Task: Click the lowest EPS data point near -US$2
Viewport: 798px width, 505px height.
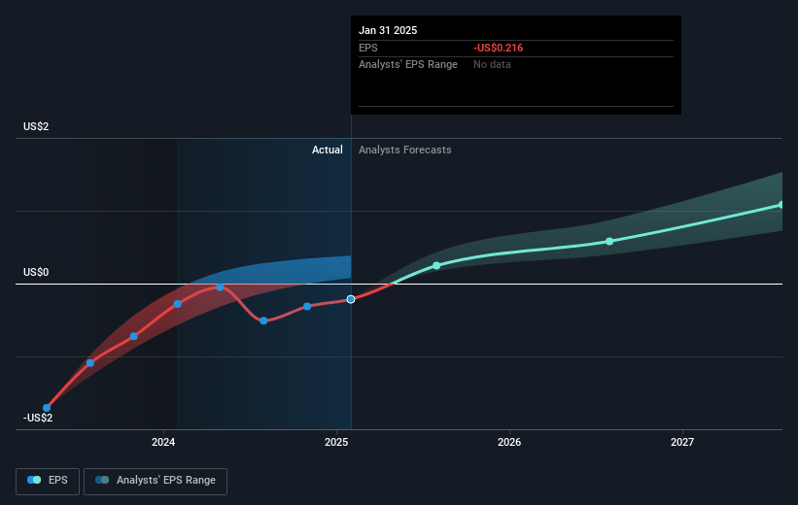Action: coord(47,408)
